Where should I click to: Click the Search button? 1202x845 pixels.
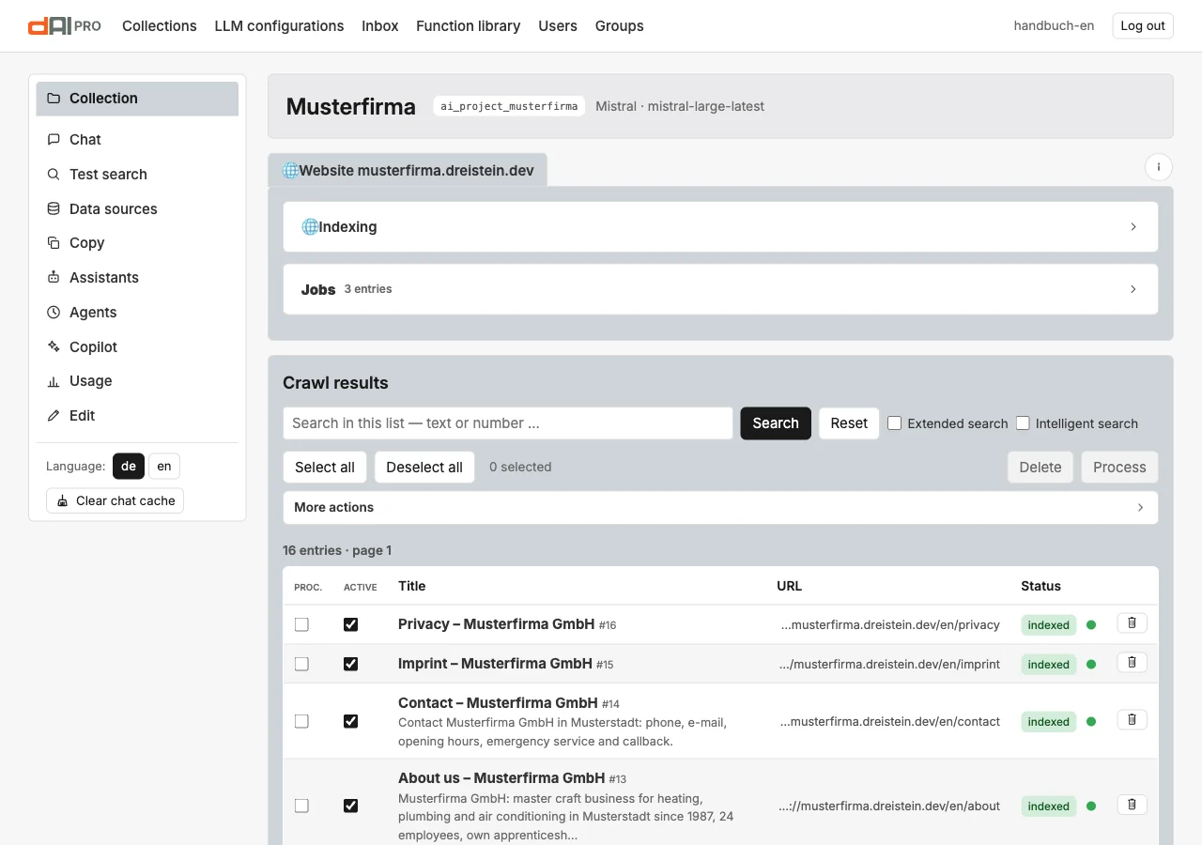point(776,423)
